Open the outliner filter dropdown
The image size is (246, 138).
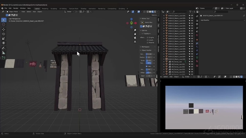click(x=191, y=12)
